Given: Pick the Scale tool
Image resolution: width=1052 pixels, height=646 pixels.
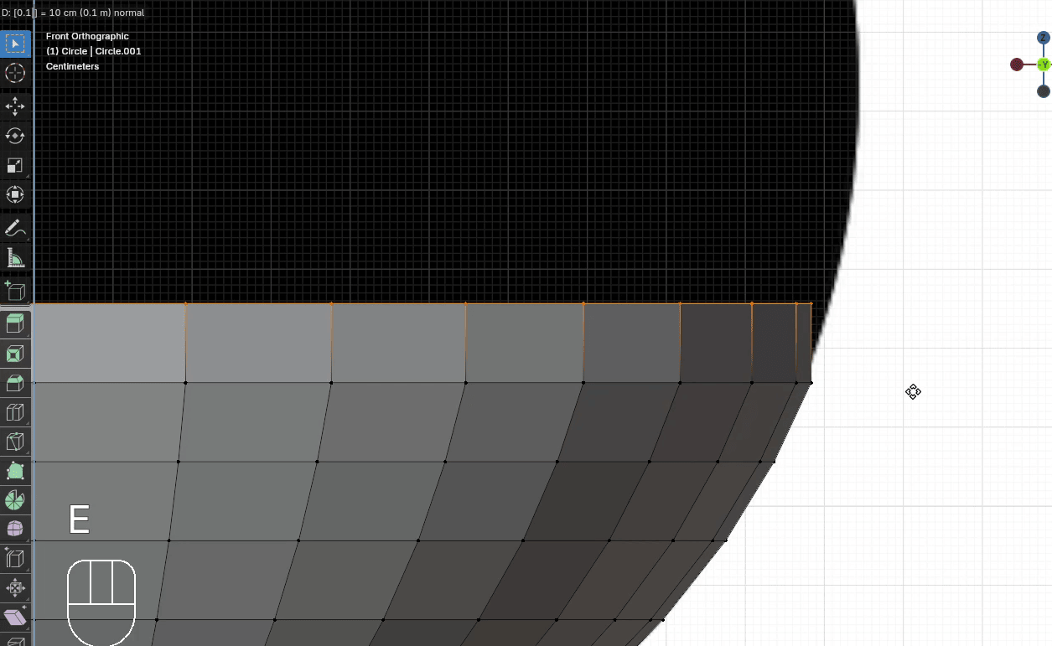Looking at the screenshot, I should click(15, 165).
